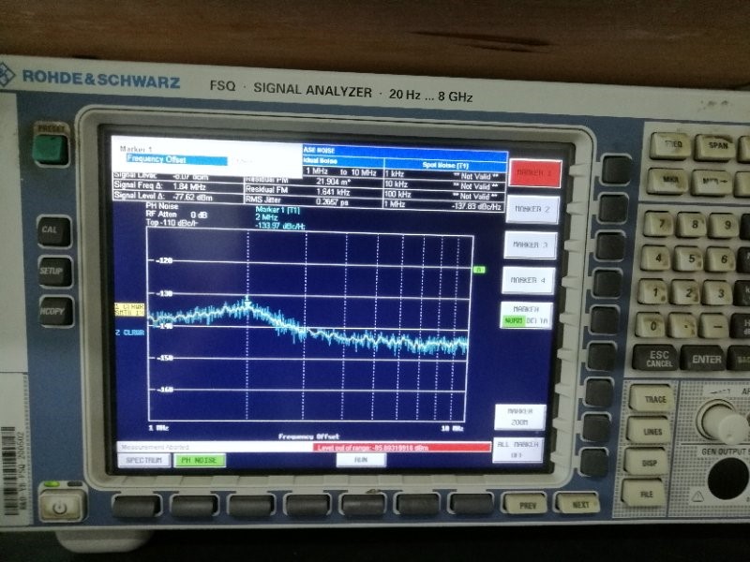This screenshot has height=562, width=750.
Task: Turn off markers with ALL MARKER OFF
Action: point(517,450)
